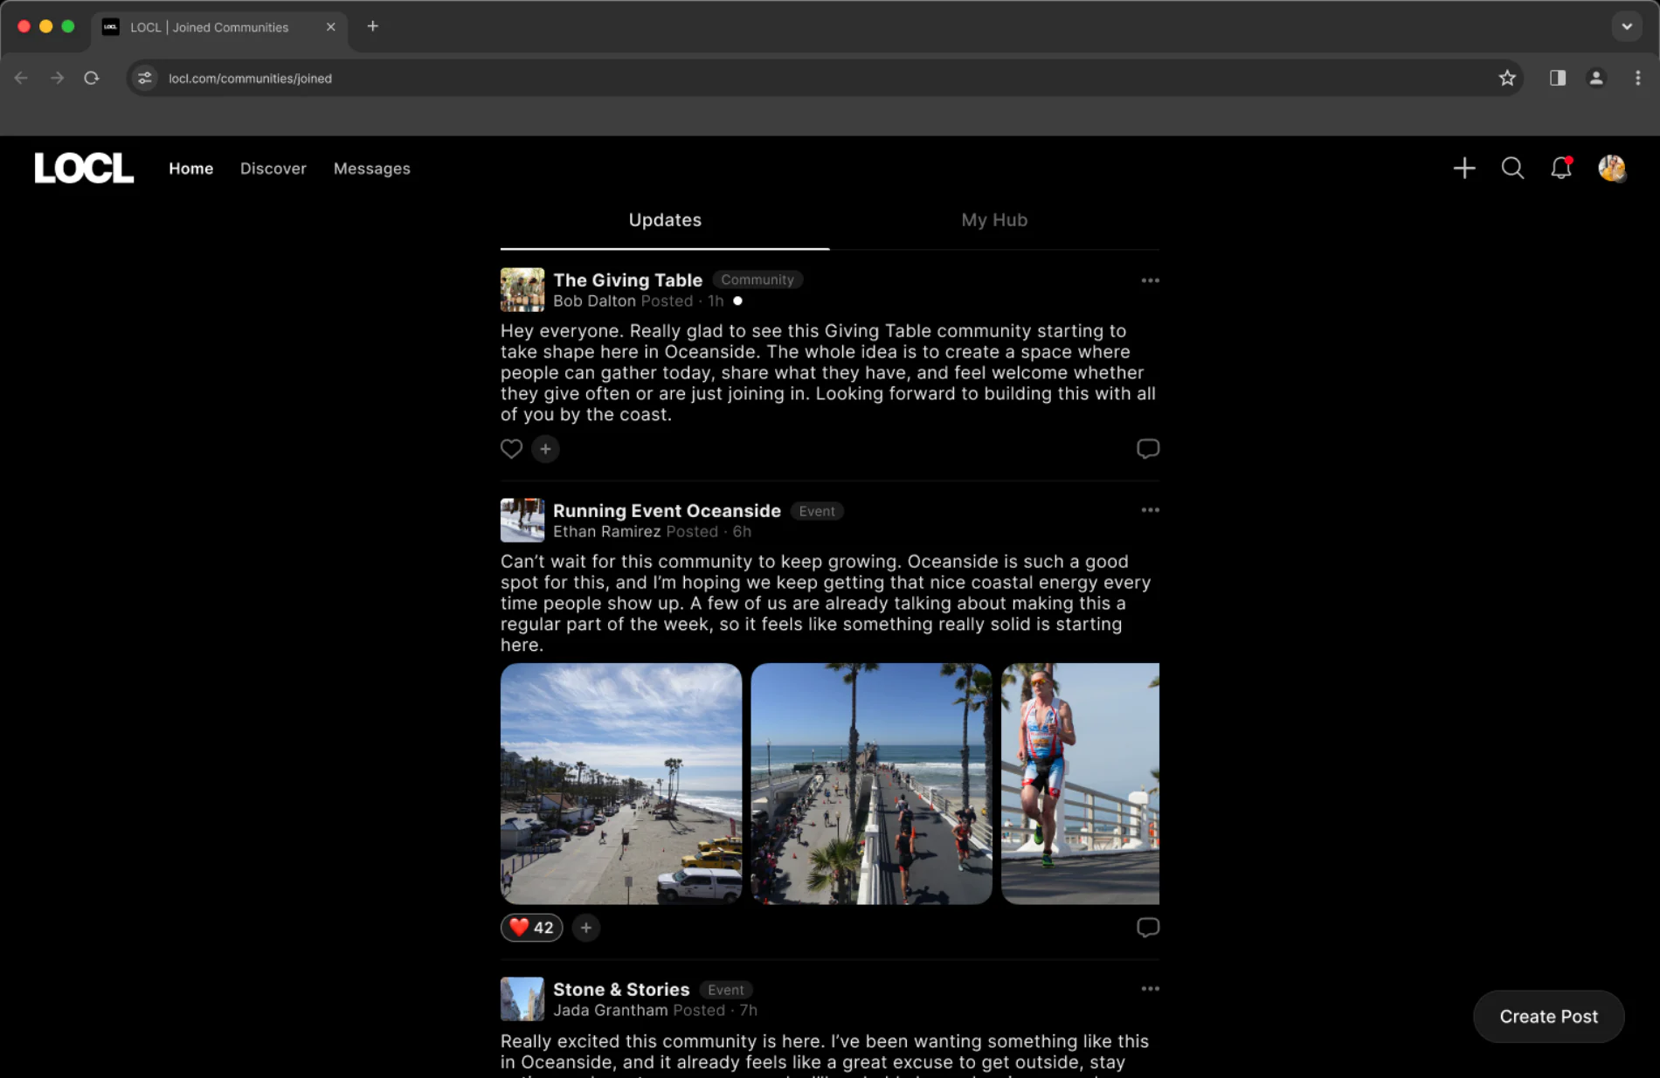View the beach boardwalk photo

tap(621, 784)
